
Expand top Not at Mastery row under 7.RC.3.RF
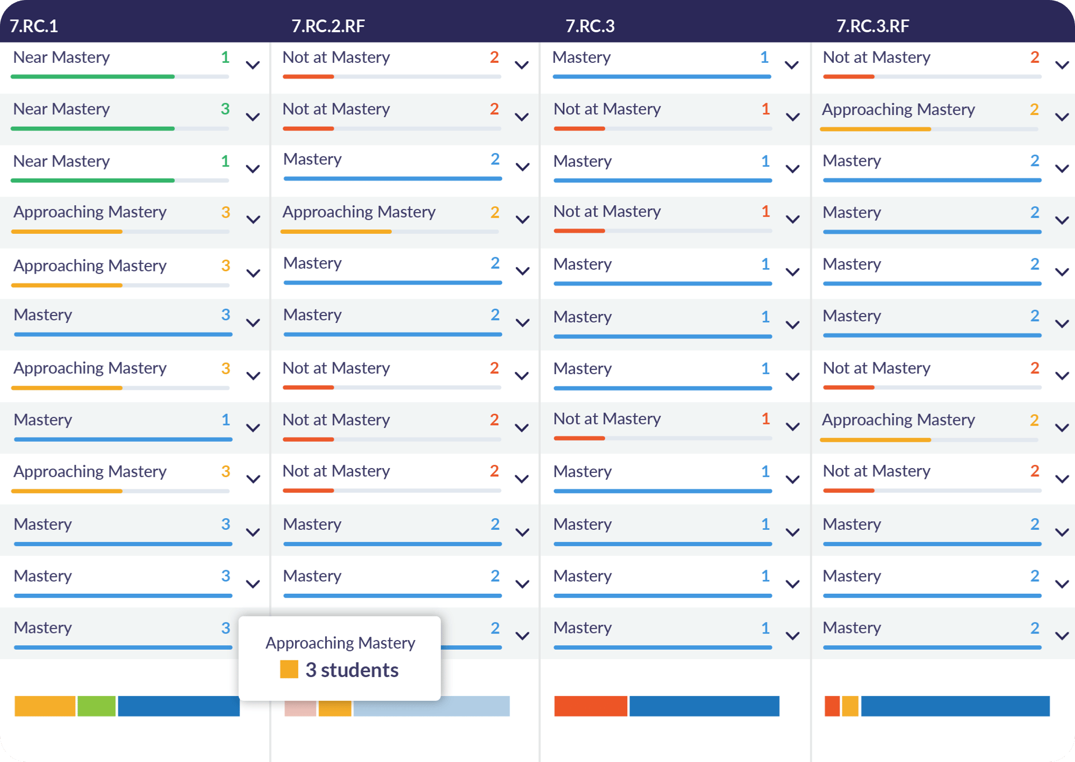1062,66
